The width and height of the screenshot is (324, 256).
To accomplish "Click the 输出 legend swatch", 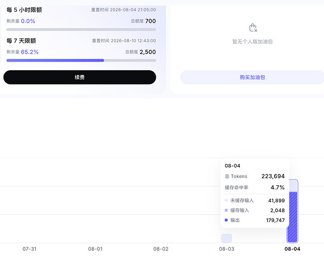I will click(226, 220).
